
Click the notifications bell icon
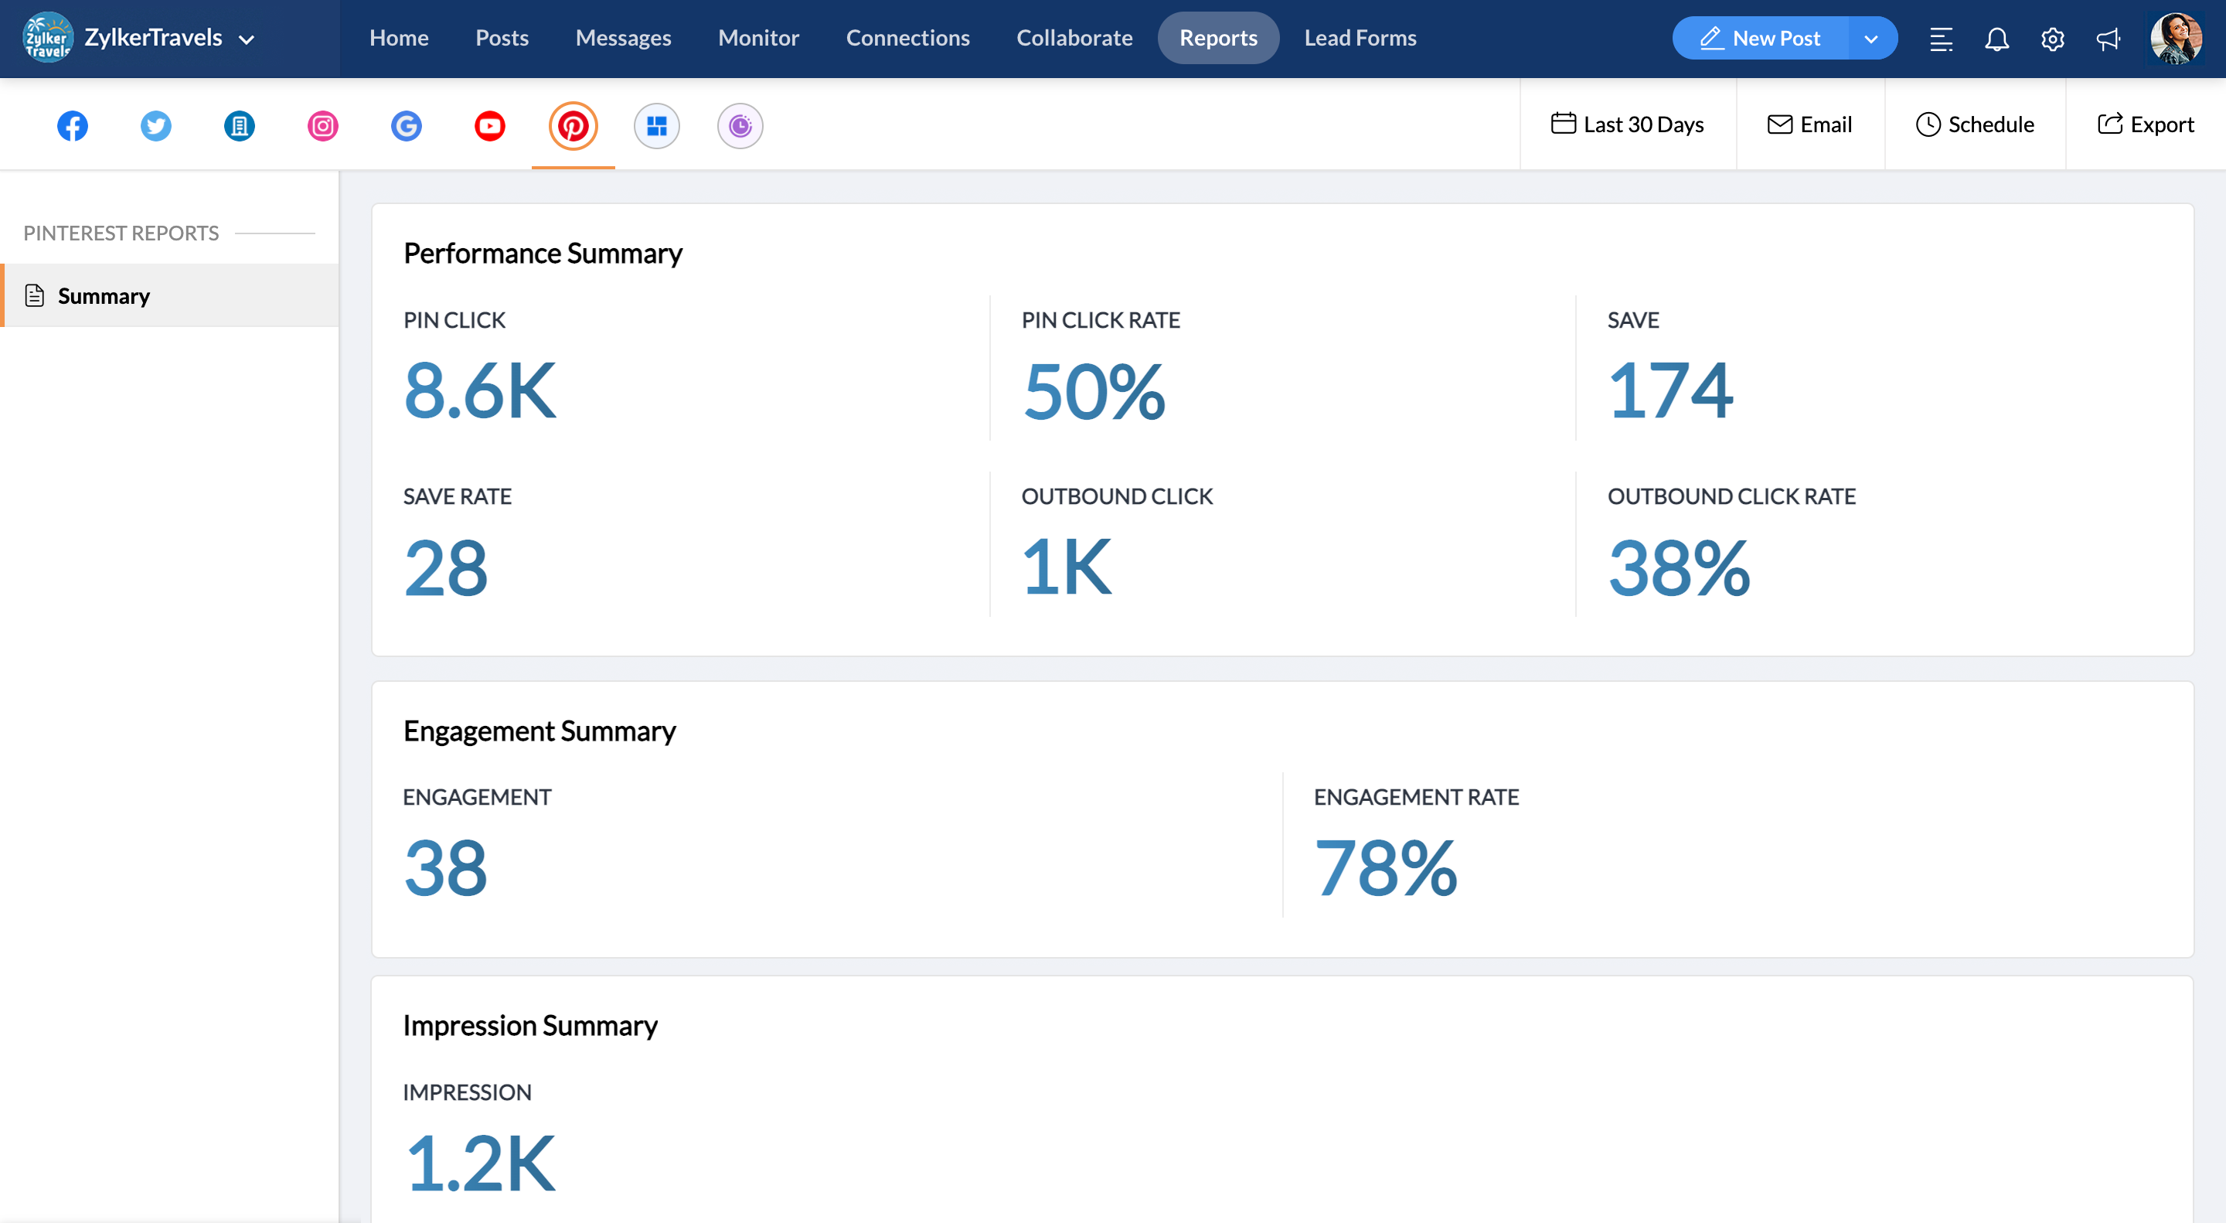coord(1996,39)
